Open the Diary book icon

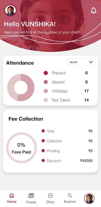50,196
